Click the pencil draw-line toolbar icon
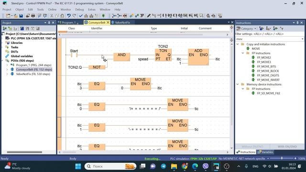This screenshot has width=306, height=172. [x=149, y=16]
